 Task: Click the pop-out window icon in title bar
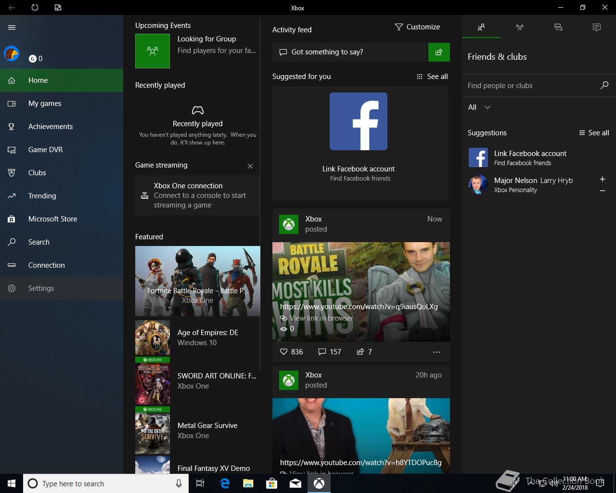coord(58,8)
